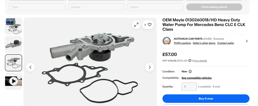The width and height of the screenshot is (258, 106).
Task: Select the second water pump thumbnail
Action: pyautogui.click(x=14, y=44)
